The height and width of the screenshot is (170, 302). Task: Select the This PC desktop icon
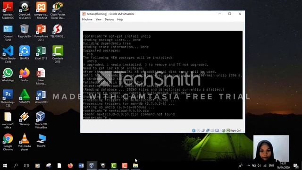(x=41, y=141)
